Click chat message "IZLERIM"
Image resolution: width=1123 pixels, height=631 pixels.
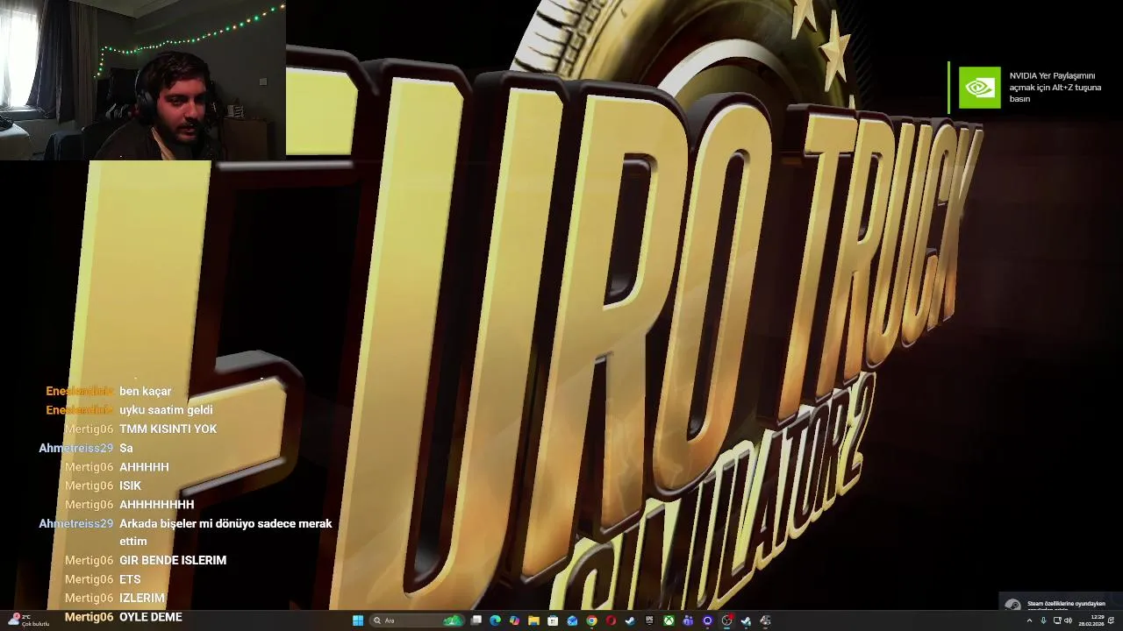click(142, 598)
